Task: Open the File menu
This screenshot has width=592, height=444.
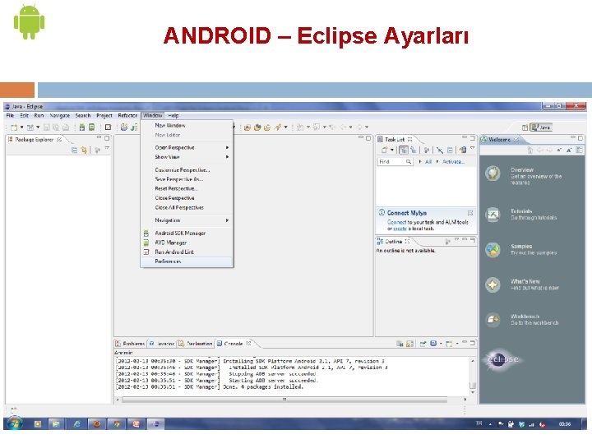Action: click(x=10, y=116)
